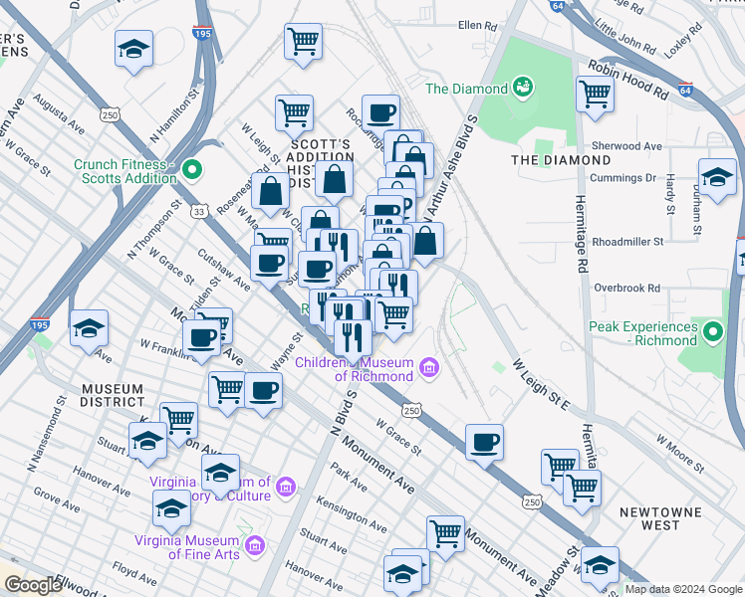Click the coffee cup marker right of Wayne St cart
745x597 pixels.
[264, 392]
